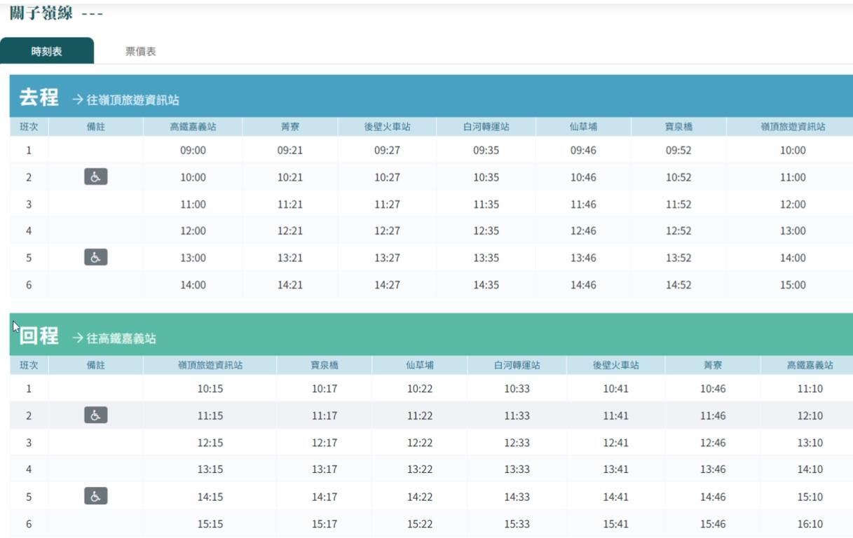Click the 13:22 仙草埔 time cell
The height and width of the screenshot is (538, 853).
point(420,469)
